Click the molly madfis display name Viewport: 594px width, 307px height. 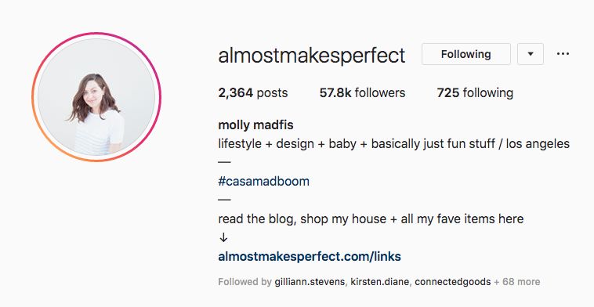tap(255, 125)
